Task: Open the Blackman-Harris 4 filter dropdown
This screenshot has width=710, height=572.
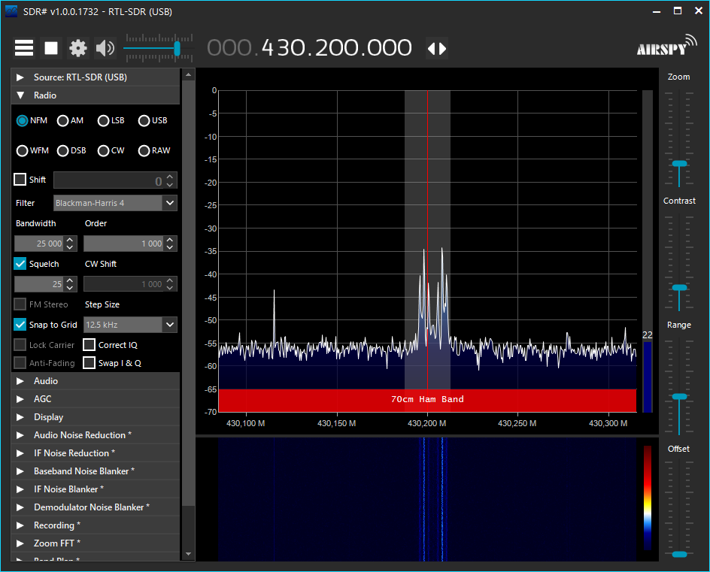Action: 169,203
